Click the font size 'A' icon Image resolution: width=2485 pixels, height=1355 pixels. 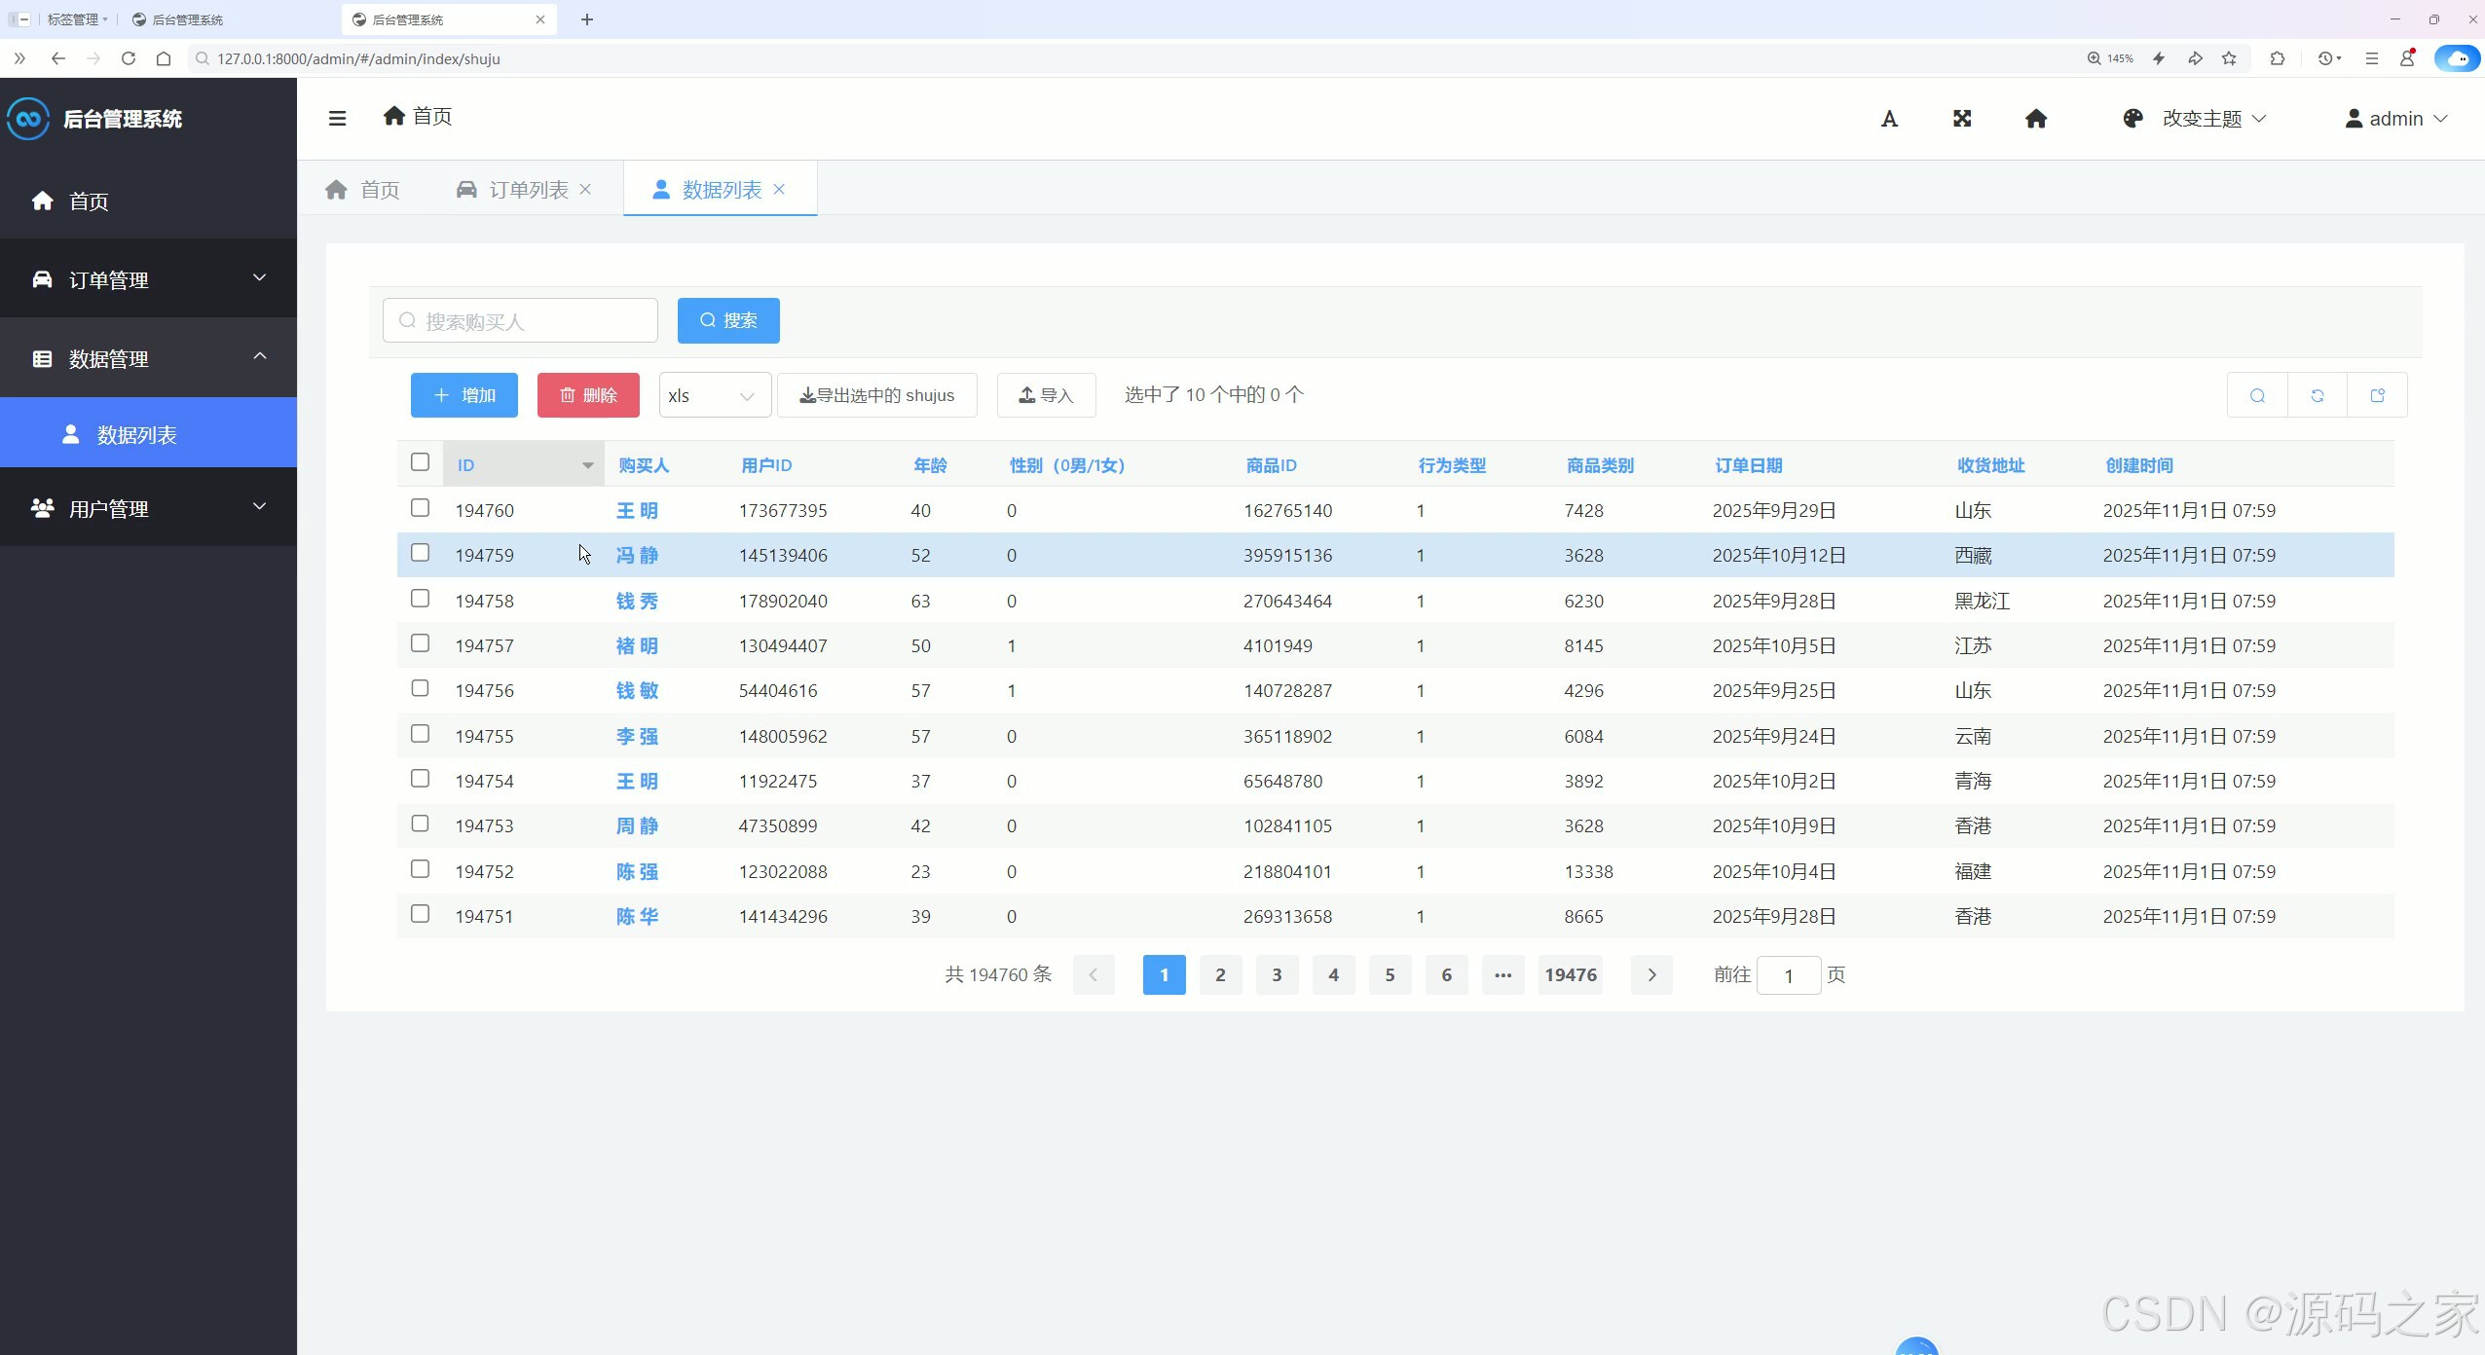[x=1889, y=119]
